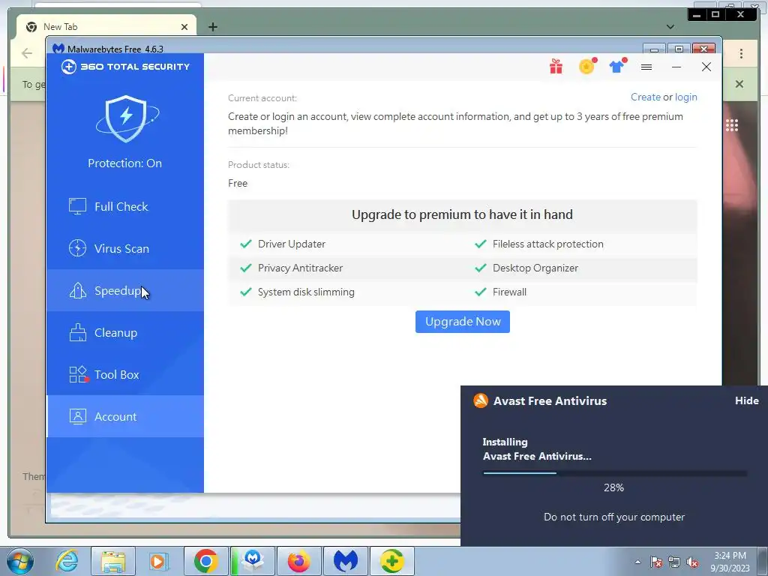
Task: Select Speedup in the sidebar
Action: point(125,290)
